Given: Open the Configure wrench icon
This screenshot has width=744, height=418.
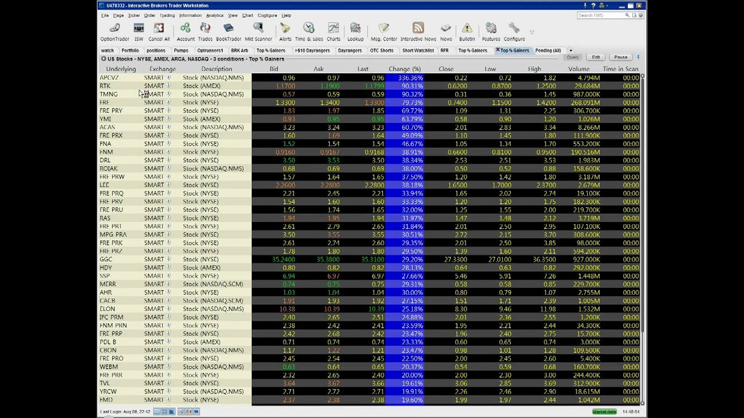Looking at the screenshot, I should pyautogui.click(x=514, y=32).
